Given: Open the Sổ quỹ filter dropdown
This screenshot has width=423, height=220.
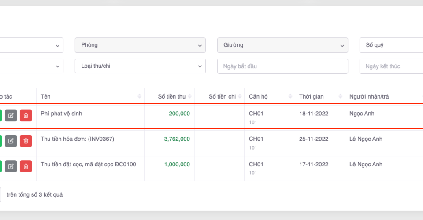Looking at the screenshot, I should point(391,45).
